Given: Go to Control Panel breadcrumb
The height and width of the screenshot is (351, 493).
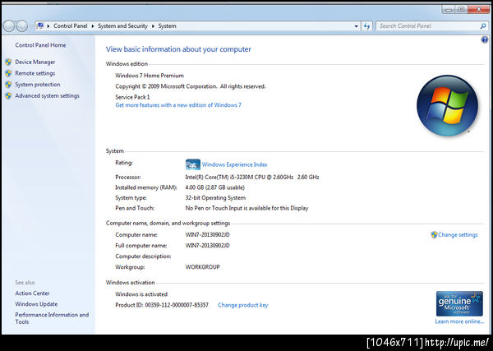Looking at the screenshot, I should coord(70,26).
